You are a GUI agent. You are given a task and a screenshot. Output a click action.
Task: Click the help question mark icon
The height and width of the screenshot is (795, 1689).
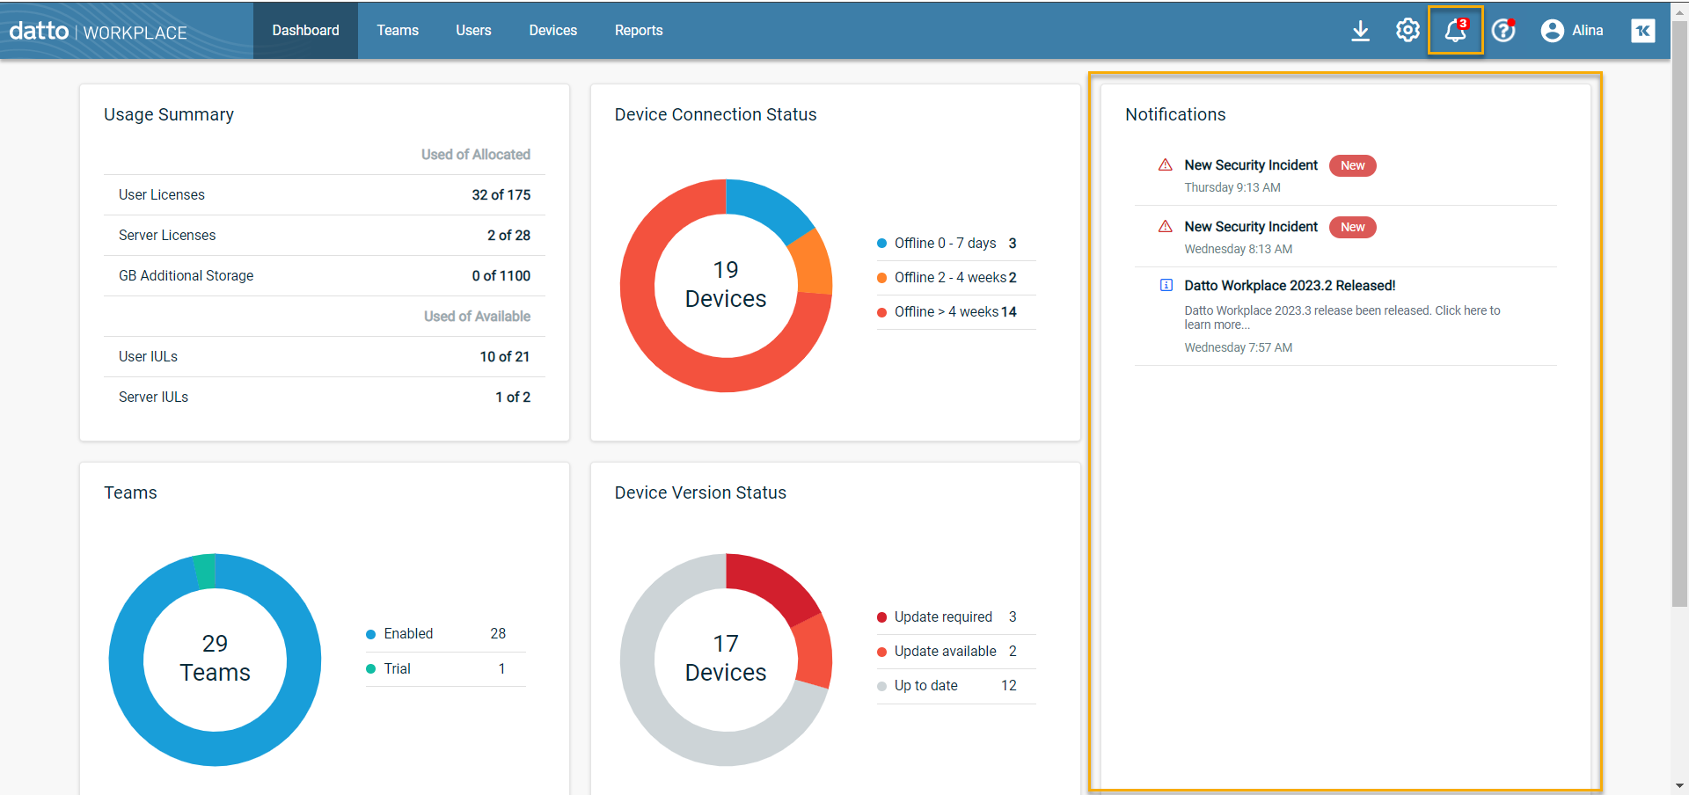(1503, 31)
